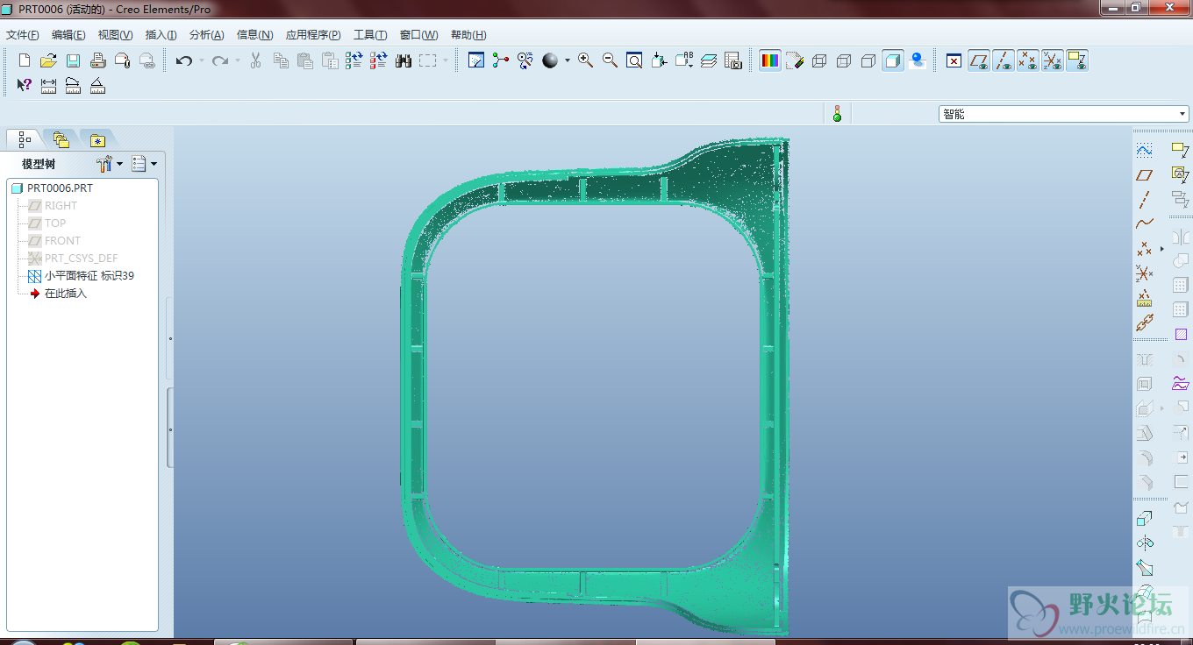Screen dimensions: 1193x645
Task: Toggle datum plane visibility
Action: [x=979, y=60]
